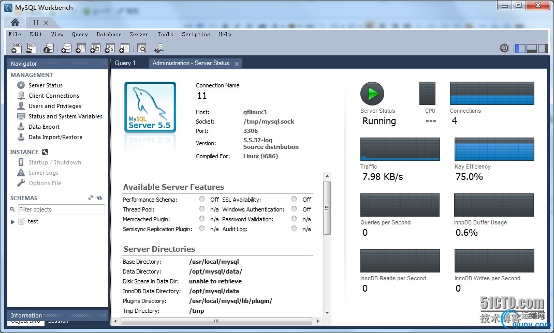554x333 pixels.
Task: Open preferences via the gear icon
Action: click(x=504, y=48)
